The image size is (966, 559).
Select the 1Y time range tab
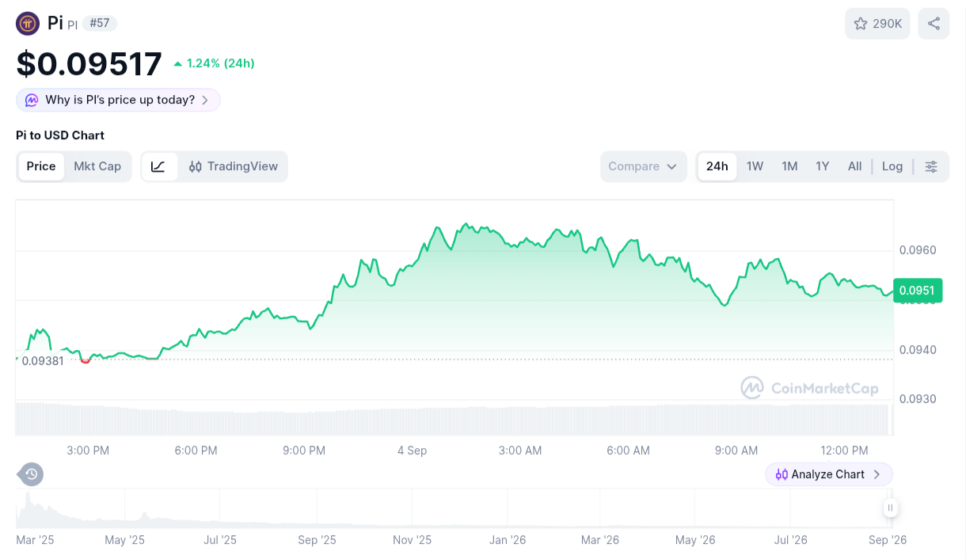[x=823, y=166]
